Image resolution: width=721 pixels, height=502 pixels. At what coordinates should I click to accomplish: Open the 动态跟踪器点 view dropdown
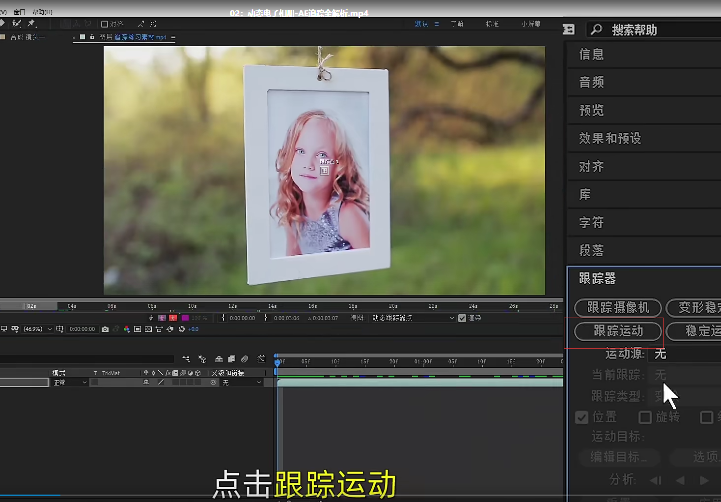coord(413,318)
